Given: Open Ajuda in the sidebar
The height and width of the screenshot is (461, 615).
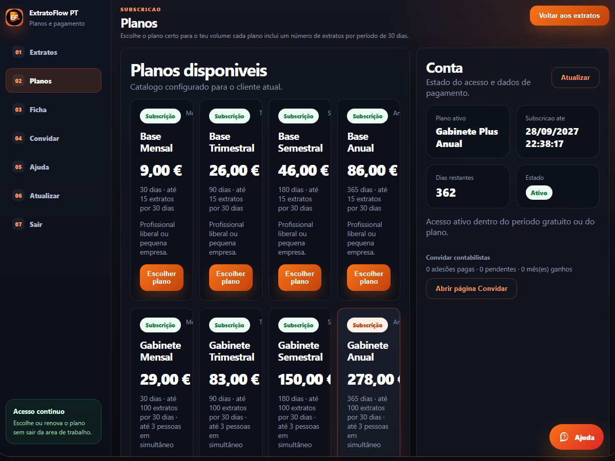Looking at the screenshot, I should tap(53, 167).
